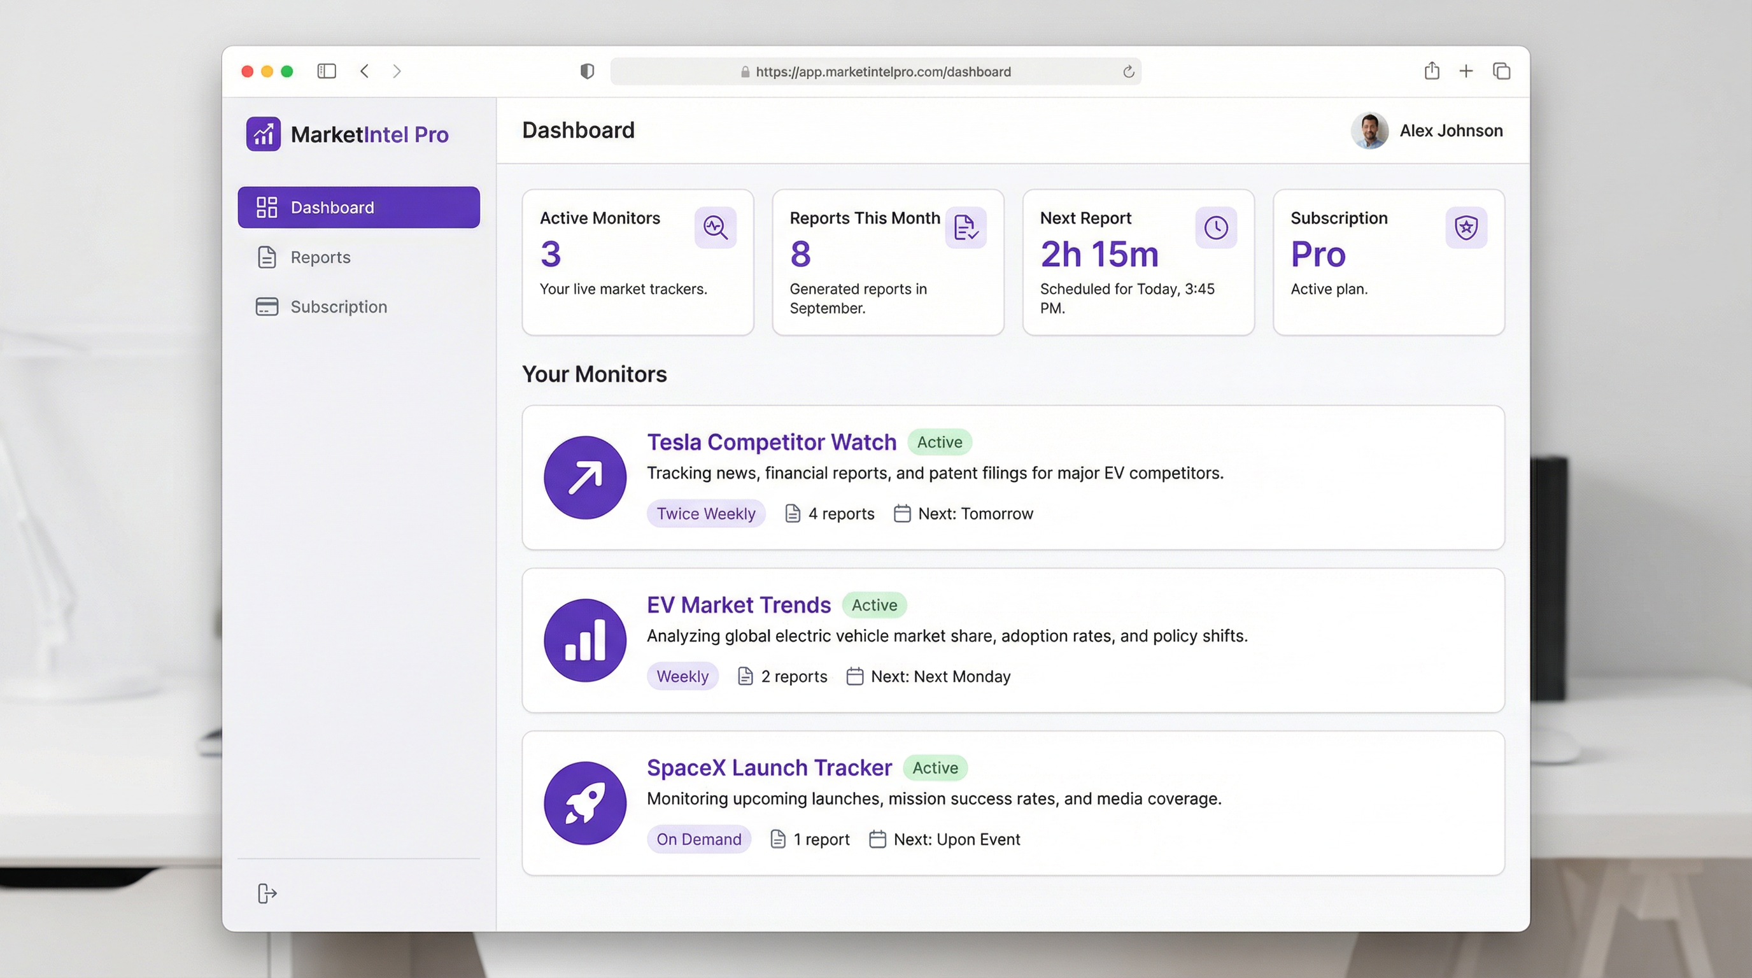Open the Reports section in sidebar
Screen dimensions: 1752x978
tap(320, 257)
